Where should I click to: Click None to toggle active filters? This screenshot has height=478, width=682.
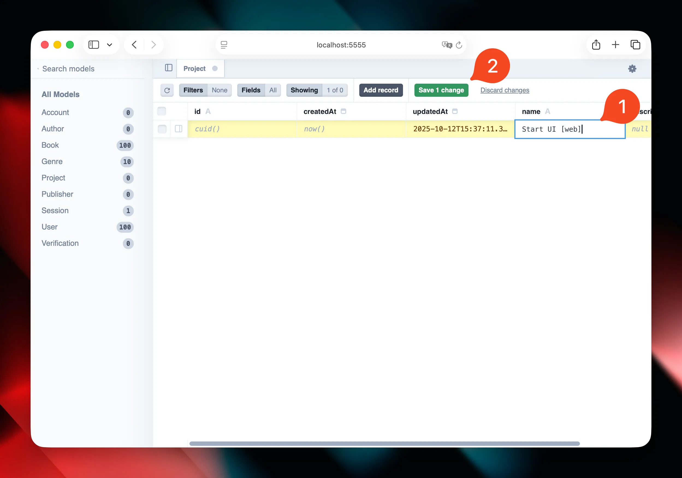tap(219, 90)
